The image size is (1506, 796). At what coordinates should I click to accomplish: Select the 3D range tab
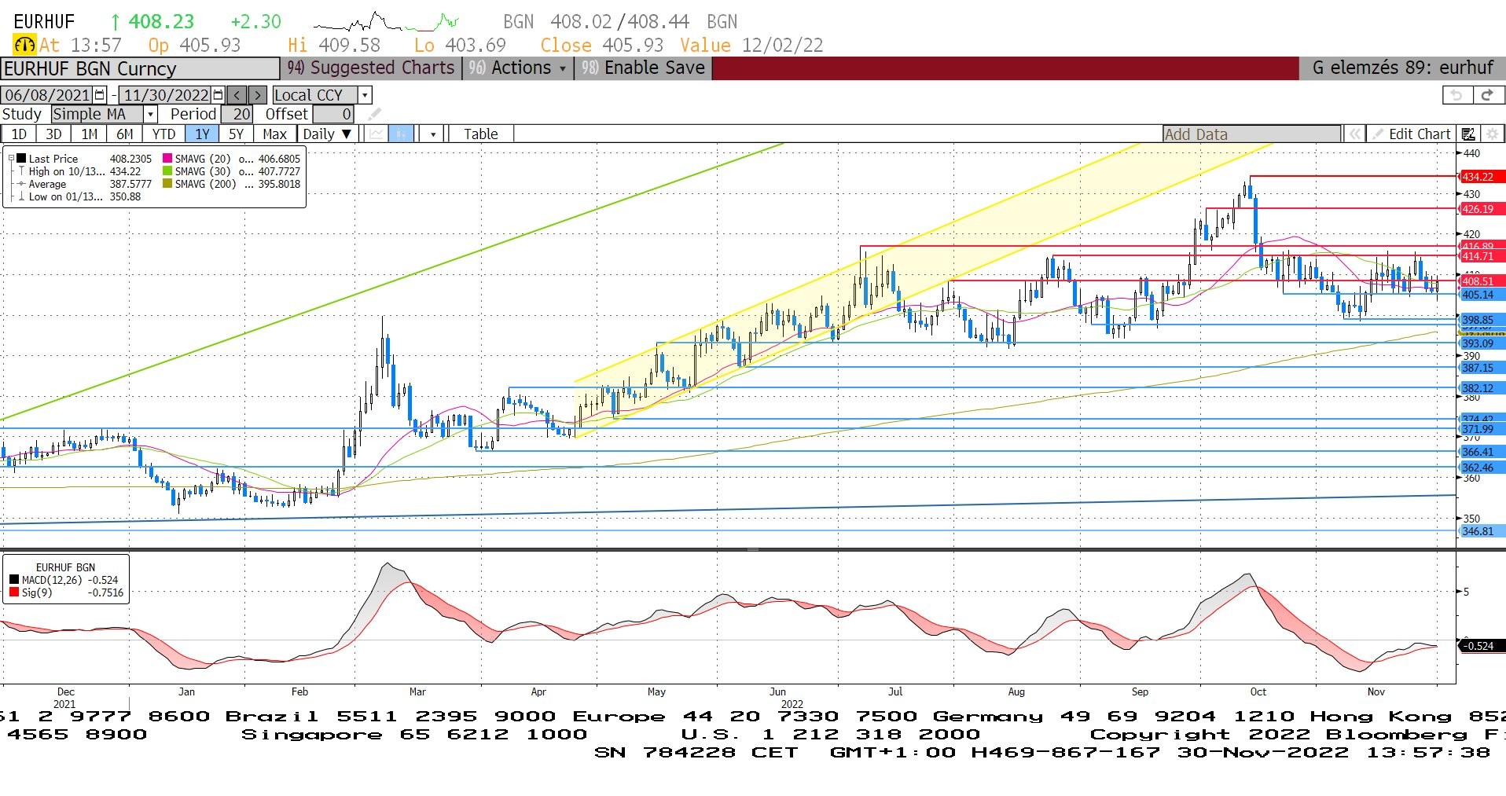pos(53,134)
